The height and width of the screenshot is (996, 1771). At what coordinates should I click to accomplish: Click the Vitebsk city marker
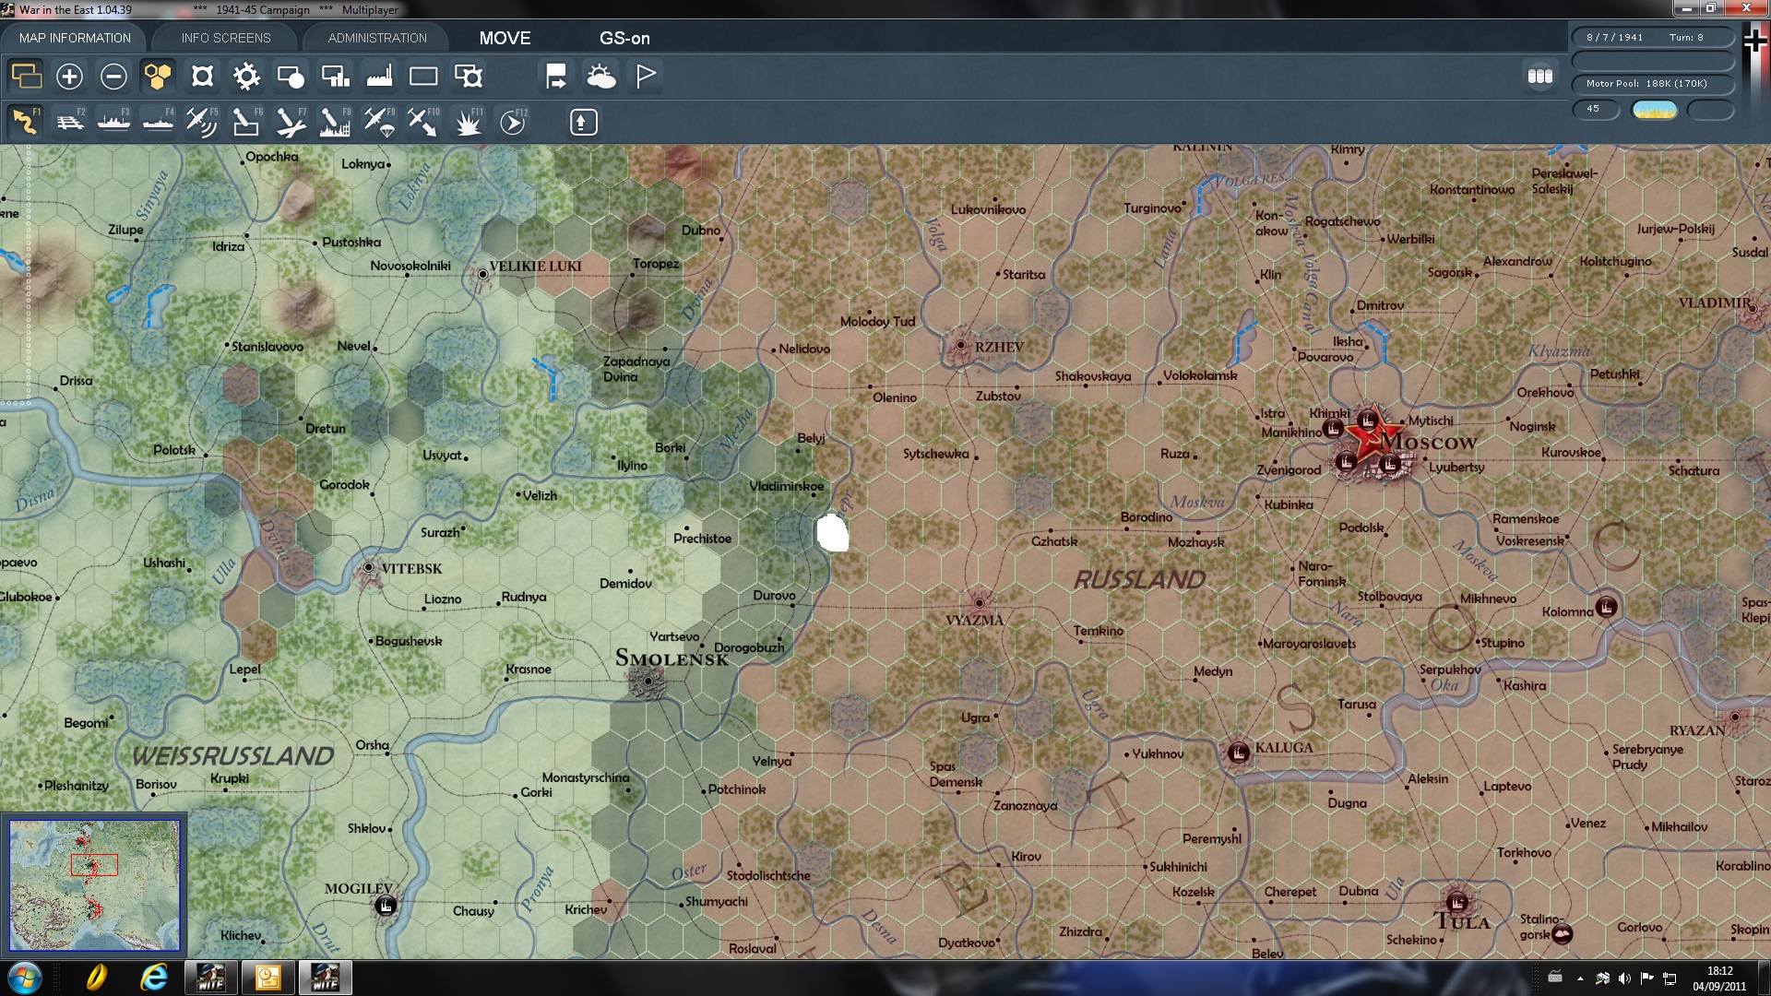[x=369, y=567]
